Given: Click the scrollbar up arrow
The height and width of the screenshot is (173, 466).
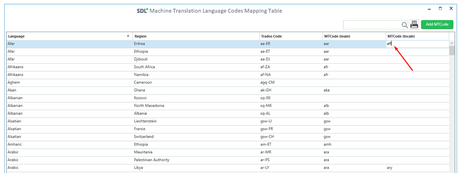Looking at the screenshot, I should (x=452, y=43).
